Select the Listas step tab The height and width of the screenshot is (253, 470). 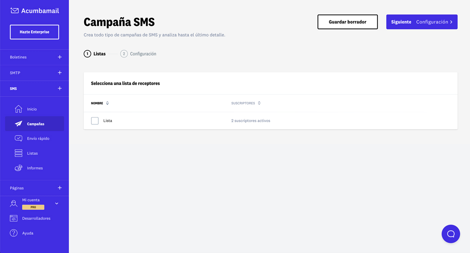click(95, 54)
